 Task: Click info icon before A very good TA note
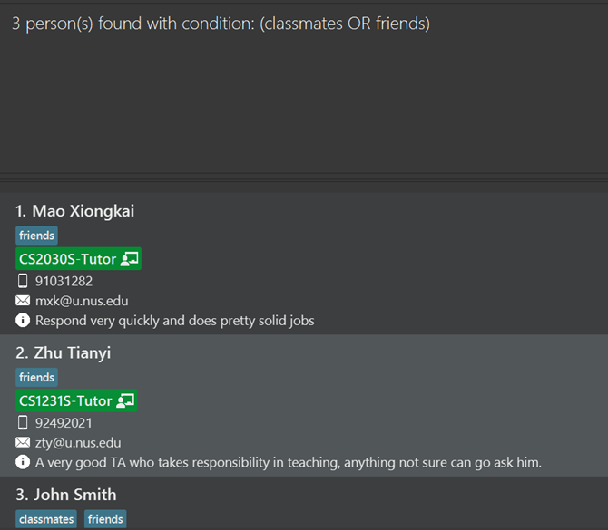23,462
